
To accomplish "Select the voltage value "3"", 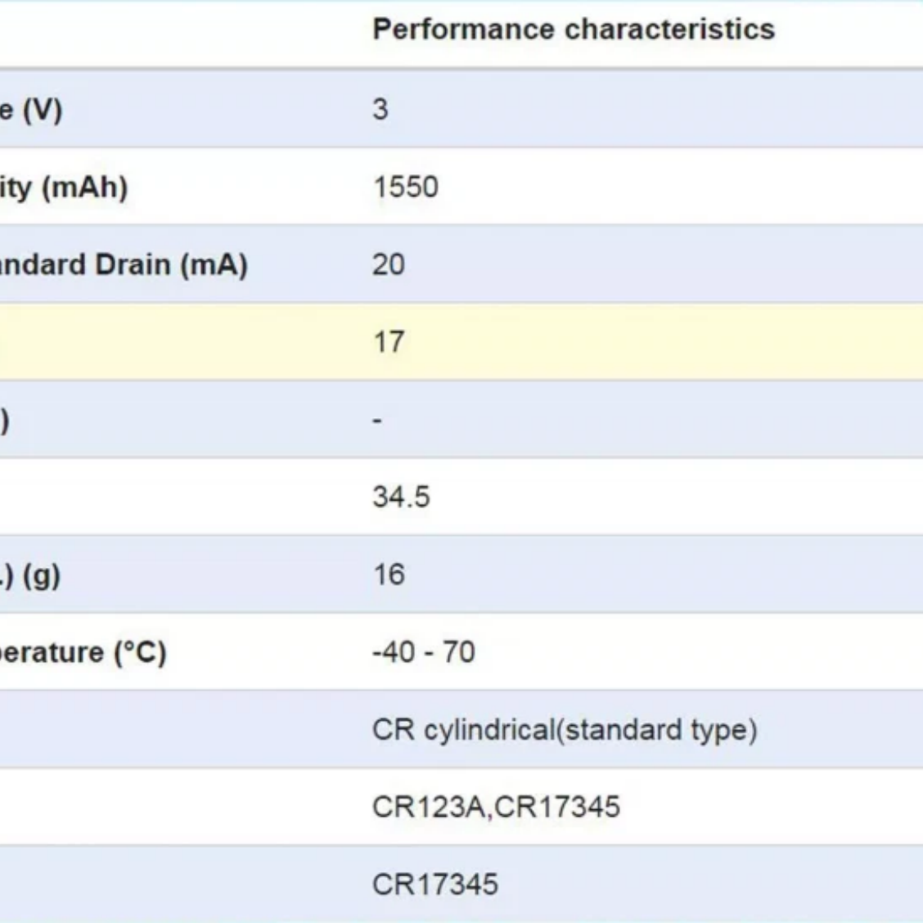I will click(x=380, y=109).
